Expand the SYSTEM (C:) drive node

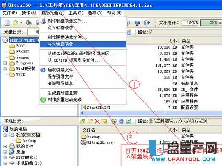[5, 158]
